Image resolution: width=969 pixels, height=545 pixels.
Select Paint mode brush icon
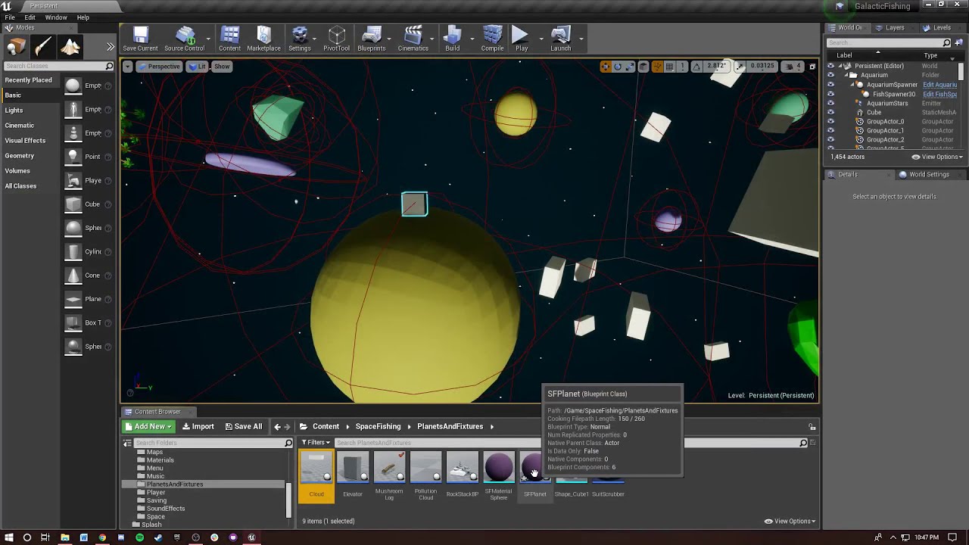coord(43,47)
